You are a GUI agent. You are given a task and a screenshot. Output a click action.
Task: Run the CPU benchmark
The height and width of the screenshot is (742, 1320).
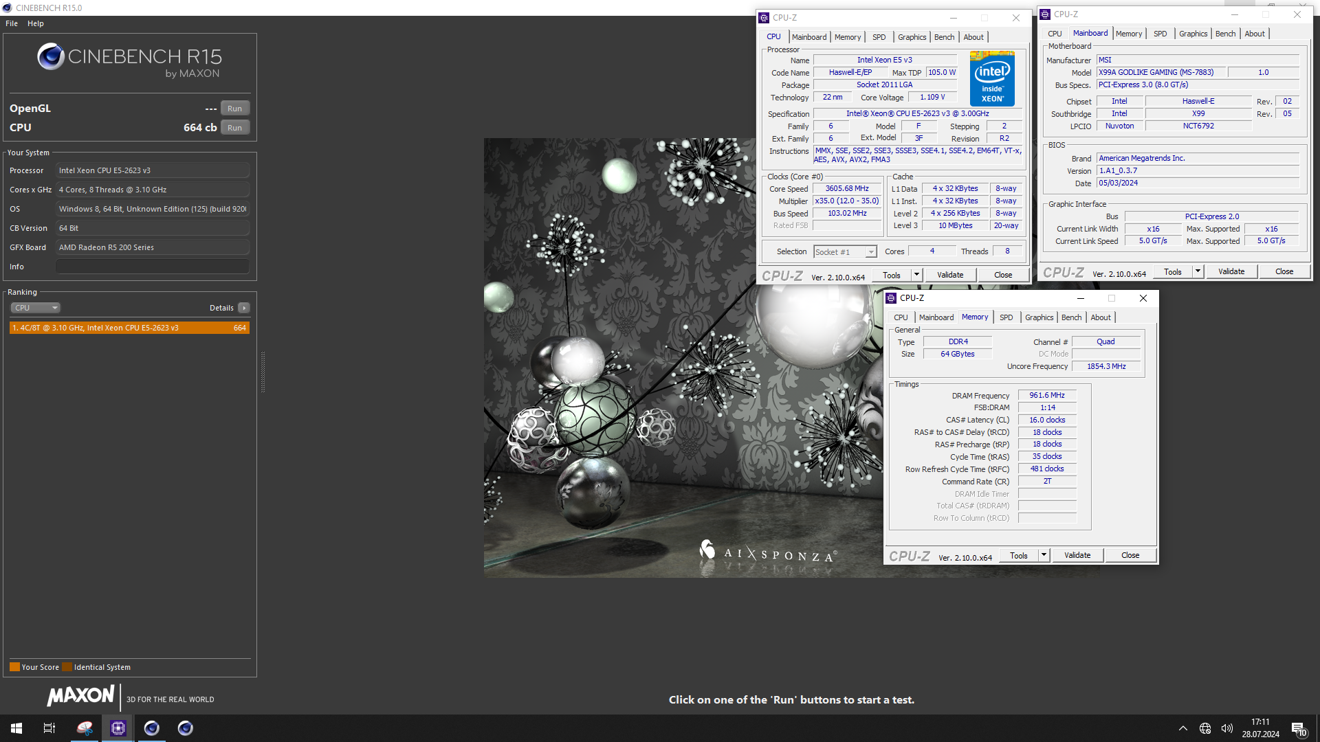point(235,128)
